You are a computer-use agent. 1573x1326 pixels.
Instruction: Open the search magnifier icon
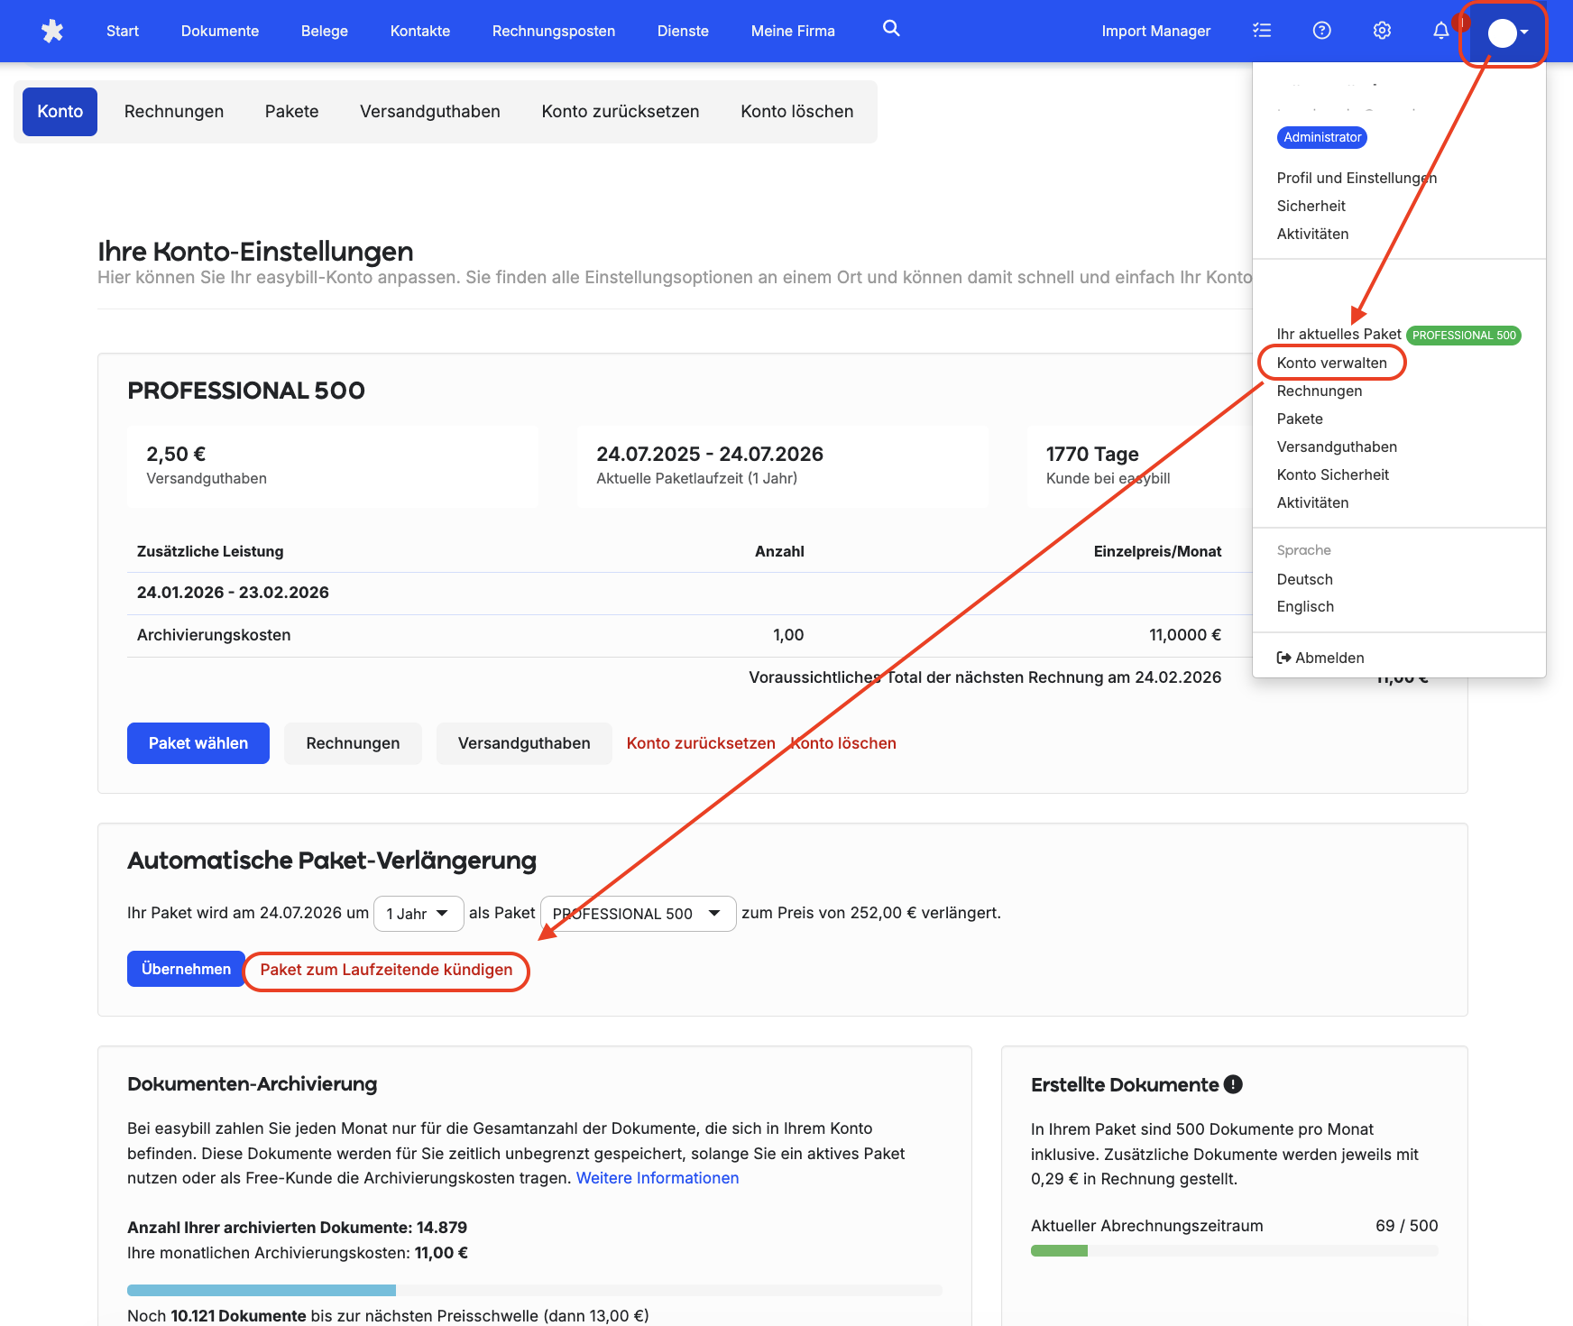(x=891, y=29)
